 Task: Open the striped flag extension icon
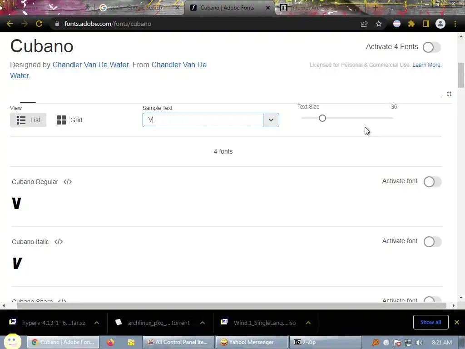tap(397, 24)
